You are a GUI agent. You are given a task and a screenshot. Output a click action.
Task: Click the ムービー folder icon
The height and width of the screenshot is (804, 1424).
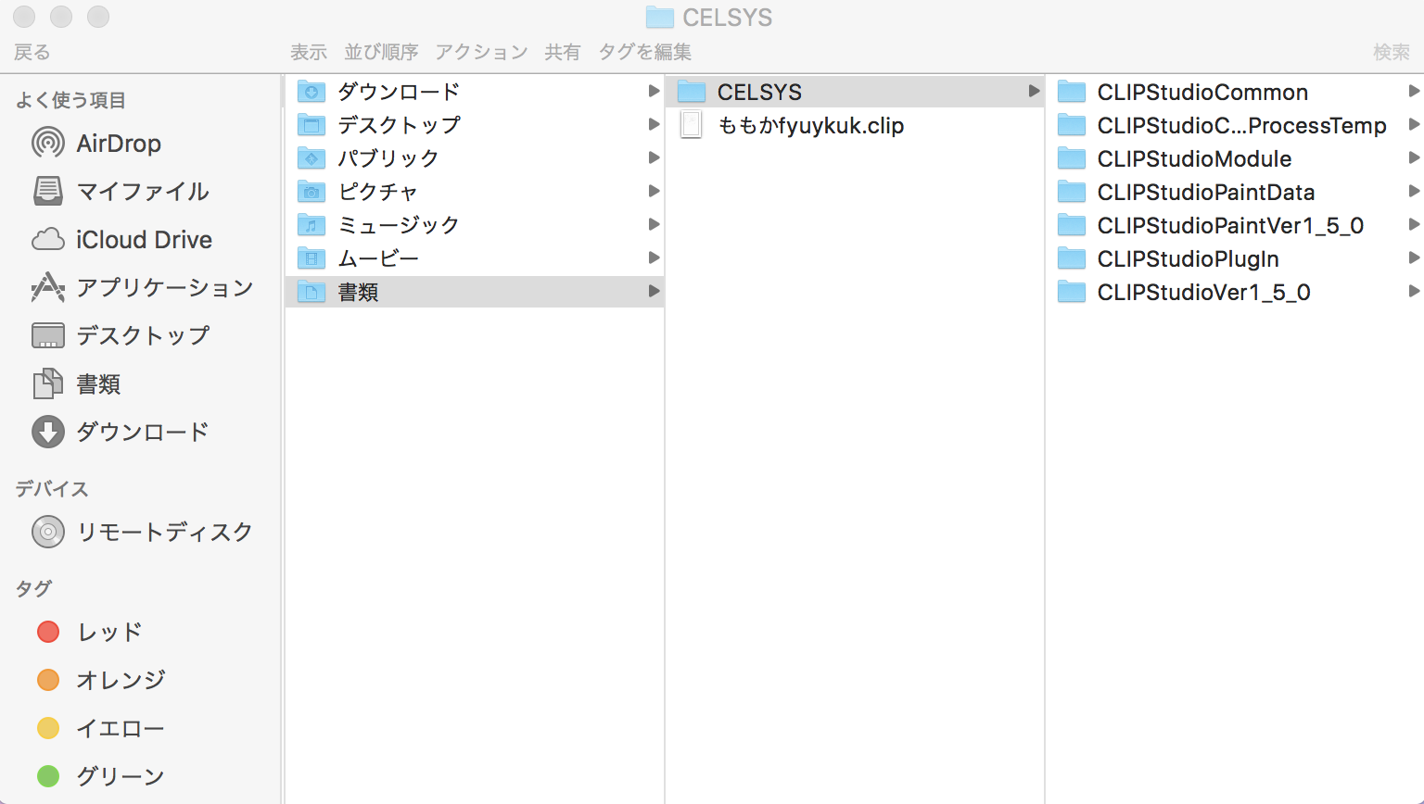[311, 258]
